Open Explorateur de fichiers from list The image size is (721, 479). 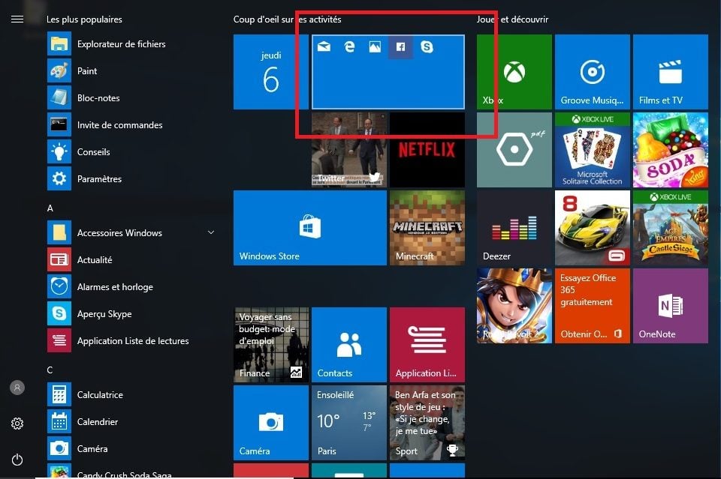(x=121, y=44)
